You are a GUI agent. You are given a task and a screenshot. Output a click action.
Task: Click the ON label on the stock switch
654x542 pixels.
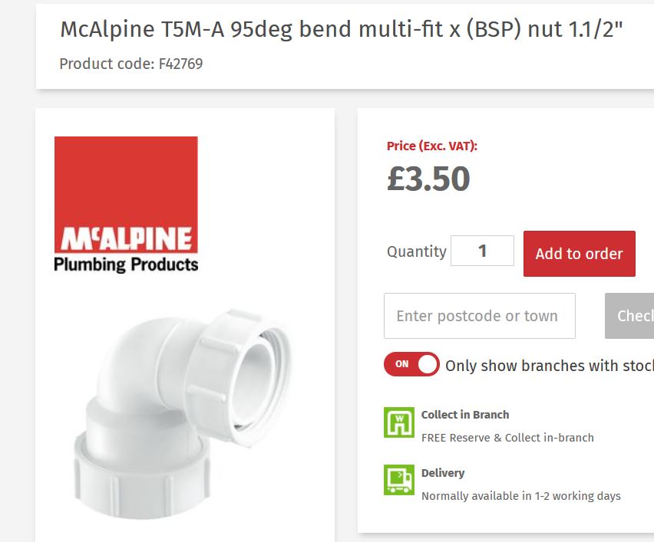point(402,366)
